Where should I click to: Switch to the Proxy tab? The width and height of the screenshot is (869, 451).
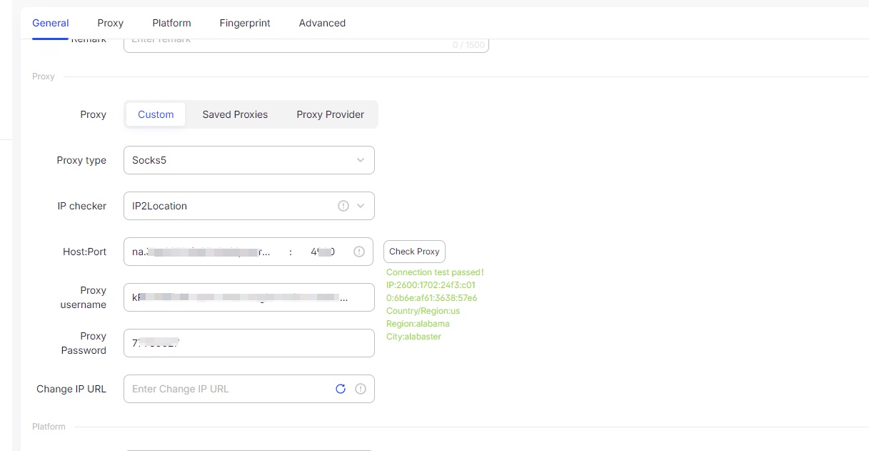pos(111,23)
